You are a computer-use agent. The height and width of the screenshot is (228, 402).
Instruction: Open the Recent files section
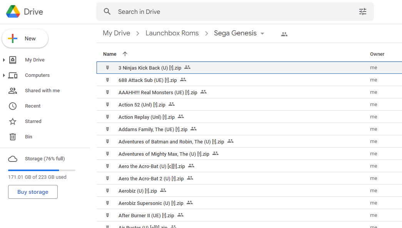(x=33, y=106)
